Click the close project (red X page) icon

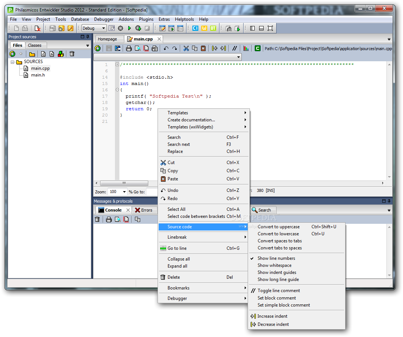pos(37,28)
